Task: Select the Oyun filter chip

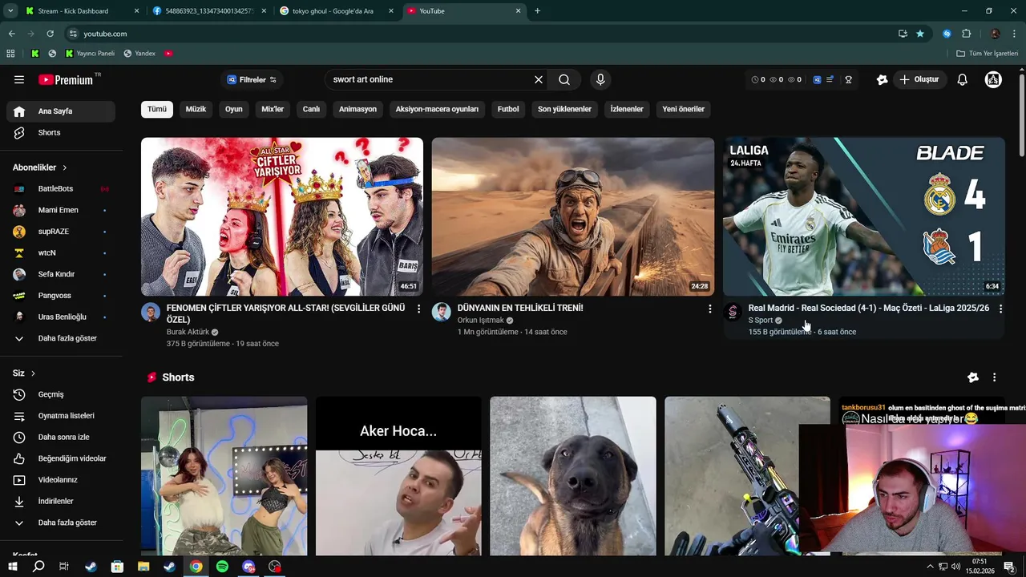Action: [233, 109]
